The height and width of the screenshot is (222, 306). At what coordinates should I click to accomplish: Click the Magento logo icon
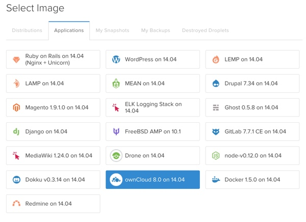[16, 107]
